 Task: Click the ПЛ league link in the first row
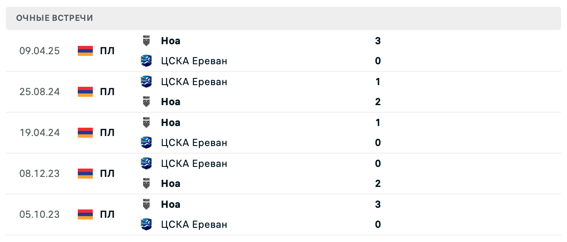pos(108,51)
